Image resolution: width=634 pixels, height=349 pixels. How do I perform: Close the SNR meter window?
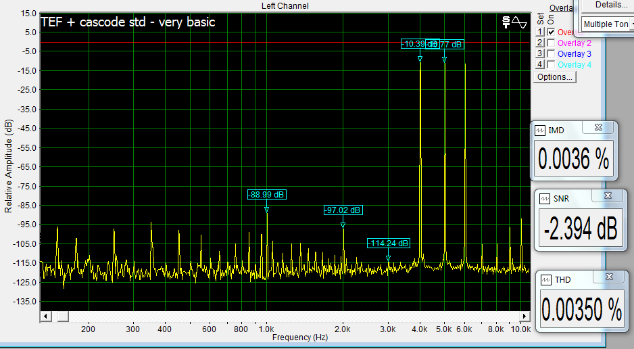pyautogui.click(x=608, y=195)
